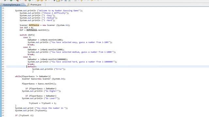The width and height of the screenshot is (209, 117).
Task: Click the "Go Lower!" println line
Action: pos(41,98)
